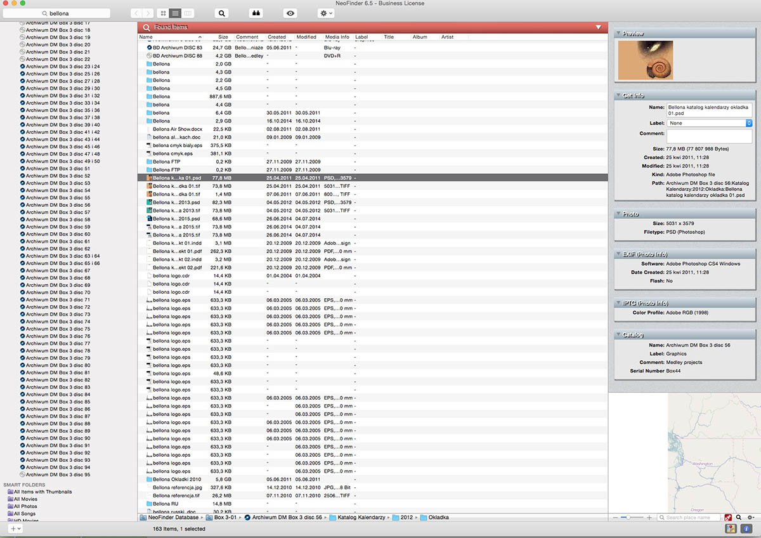Collapse the IPTC (Photo Info) panel

(618, 303)
